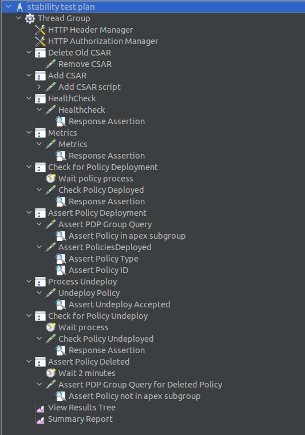Collapse the Assert Policy Deleted controller
This screenshot has height=435, width=305.
29,361
